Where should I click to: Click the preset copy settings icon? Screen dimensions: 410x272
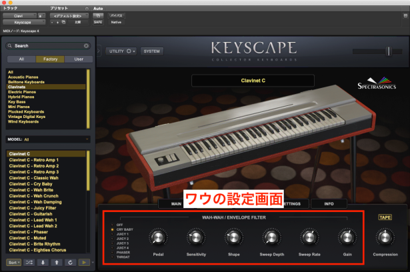click(x=63, y=22)
